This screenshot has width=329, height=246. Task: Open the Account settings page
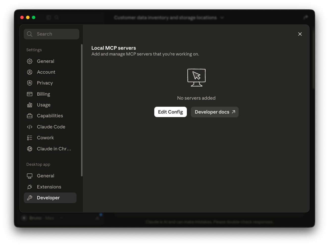[50, 72]
